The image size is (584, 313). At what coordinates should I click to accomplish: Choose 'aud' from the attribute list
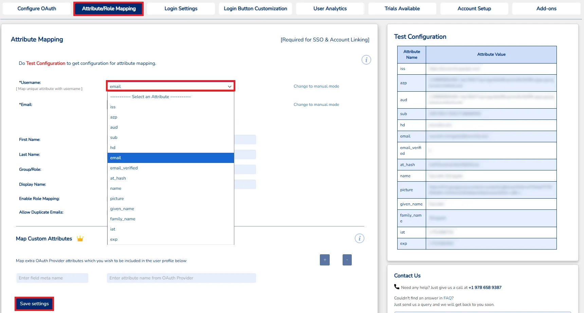click(170, 127)
